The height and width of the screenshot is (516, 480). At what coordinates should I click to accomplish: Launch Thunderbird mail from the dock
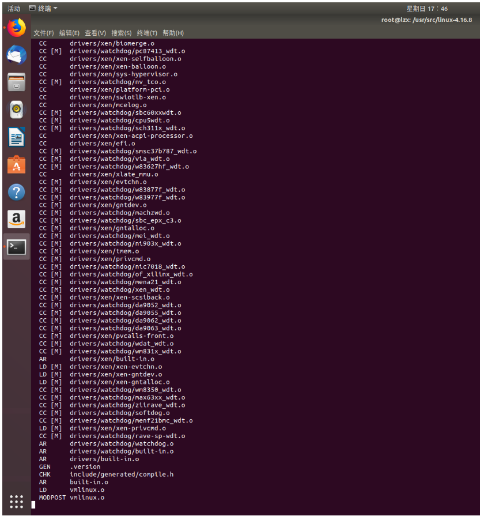pos(17,55)
